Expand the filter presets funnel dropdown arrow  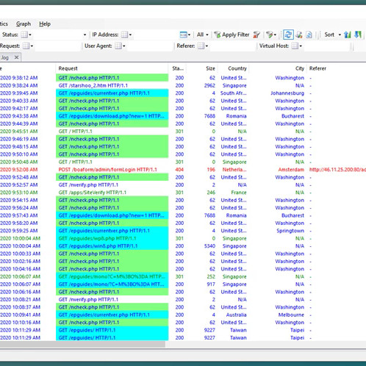point(275,35)
